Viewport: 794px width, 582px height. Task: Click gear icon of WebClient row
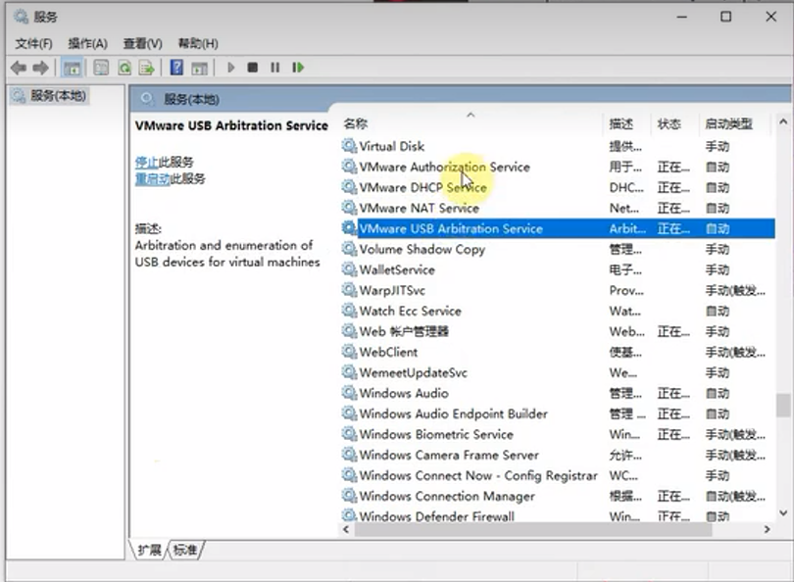click(x=349, y=351)
